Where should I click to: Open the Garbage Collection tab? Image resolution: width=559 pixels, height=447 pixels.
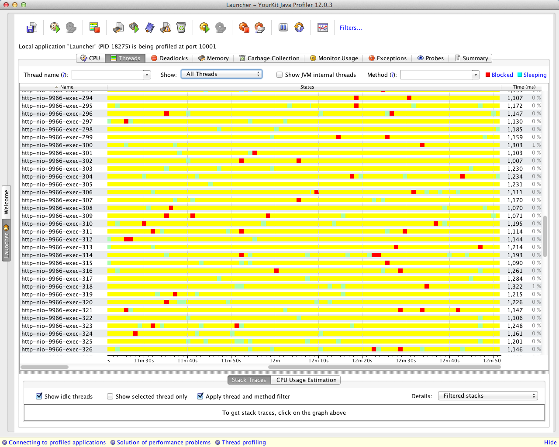(x=269, y=58)
